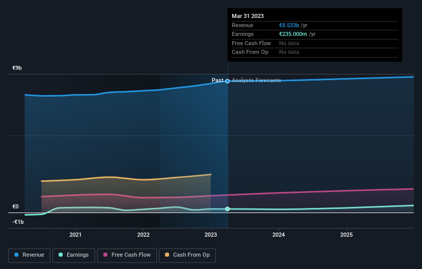
Task: Click the -€1b y-axis label
Action: tap(18, 222)
